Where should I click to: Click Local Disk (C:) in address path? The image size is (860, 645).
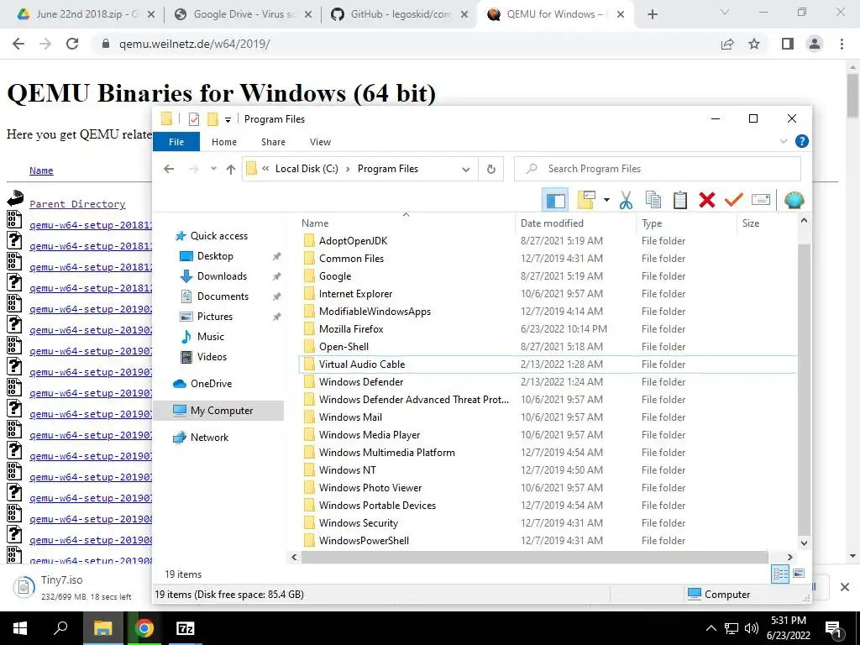307,169
